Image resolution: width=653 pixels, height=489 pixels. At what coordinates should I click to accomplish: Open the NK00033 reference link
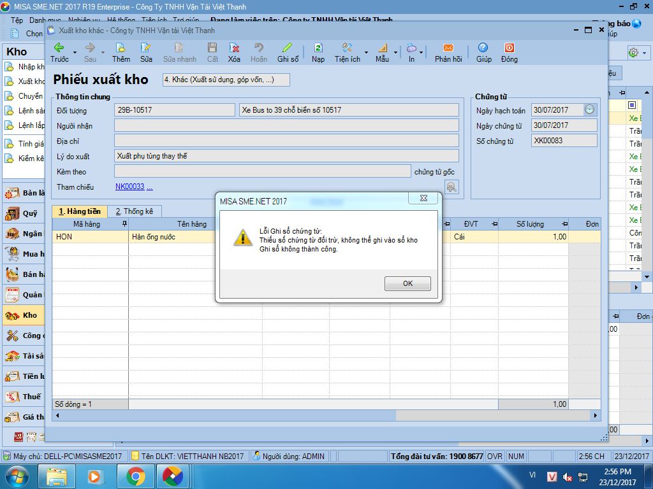tap(130, 187)
